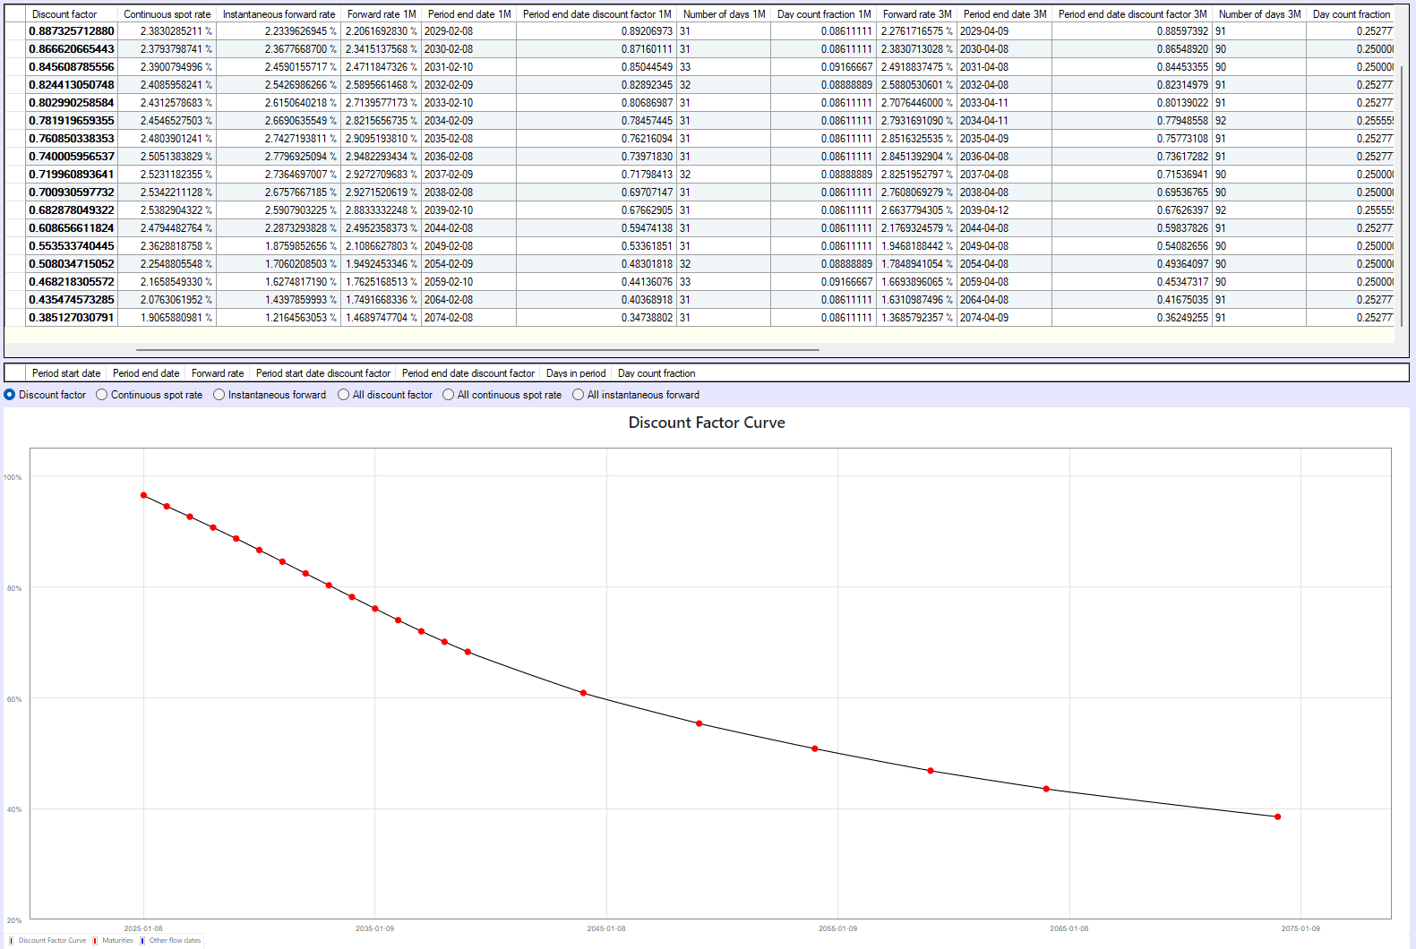The image size is (1416, 949).
Task: Click Period start date header in lower grid
Action: [66, 373]
